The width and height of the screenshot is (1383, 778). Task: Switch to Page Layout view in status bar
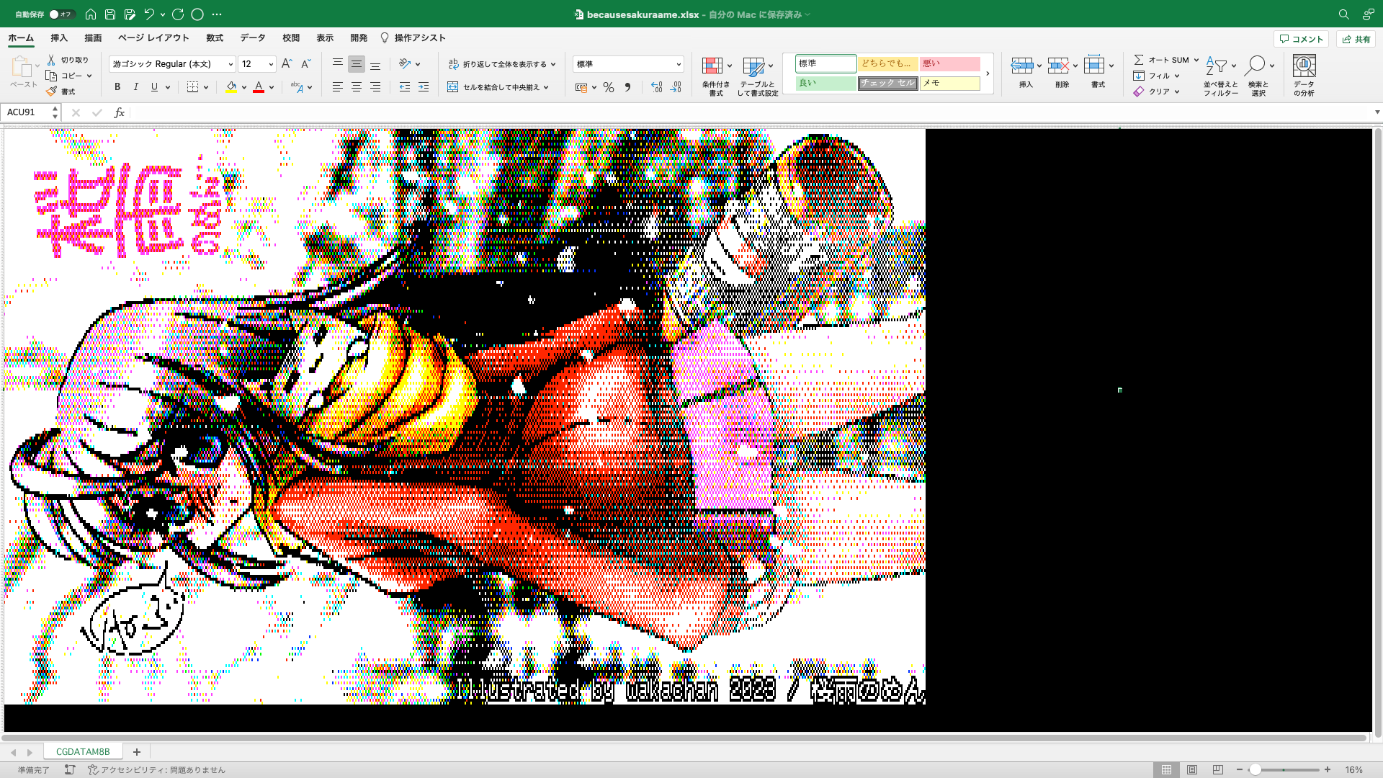coord(1192,769)
